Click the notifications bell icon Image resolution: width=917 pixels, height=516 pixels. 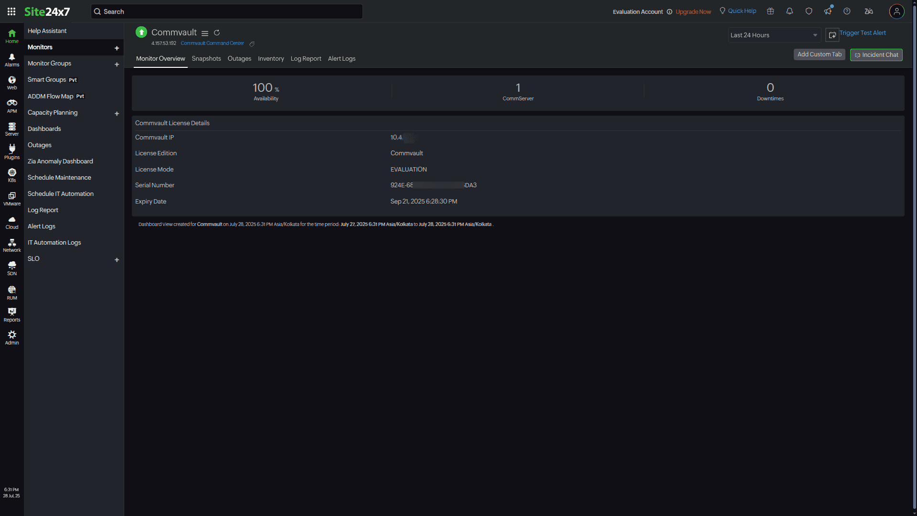pyautogui.click(x=789, y=11)
